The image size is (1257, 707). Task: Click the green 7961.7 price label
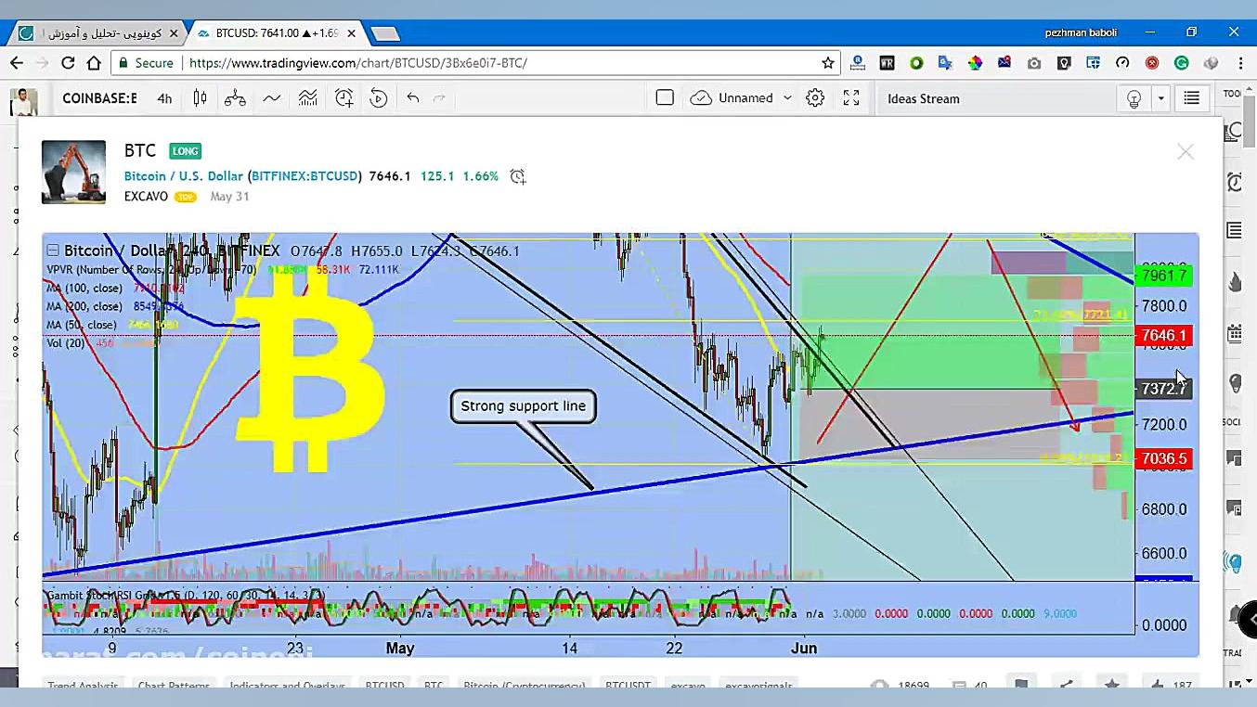click(1164, 276)
